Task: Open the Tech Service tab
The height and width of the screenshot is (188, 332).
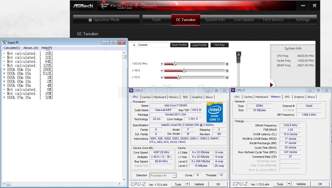Action: pyautogui.click(x=273, y=20)
